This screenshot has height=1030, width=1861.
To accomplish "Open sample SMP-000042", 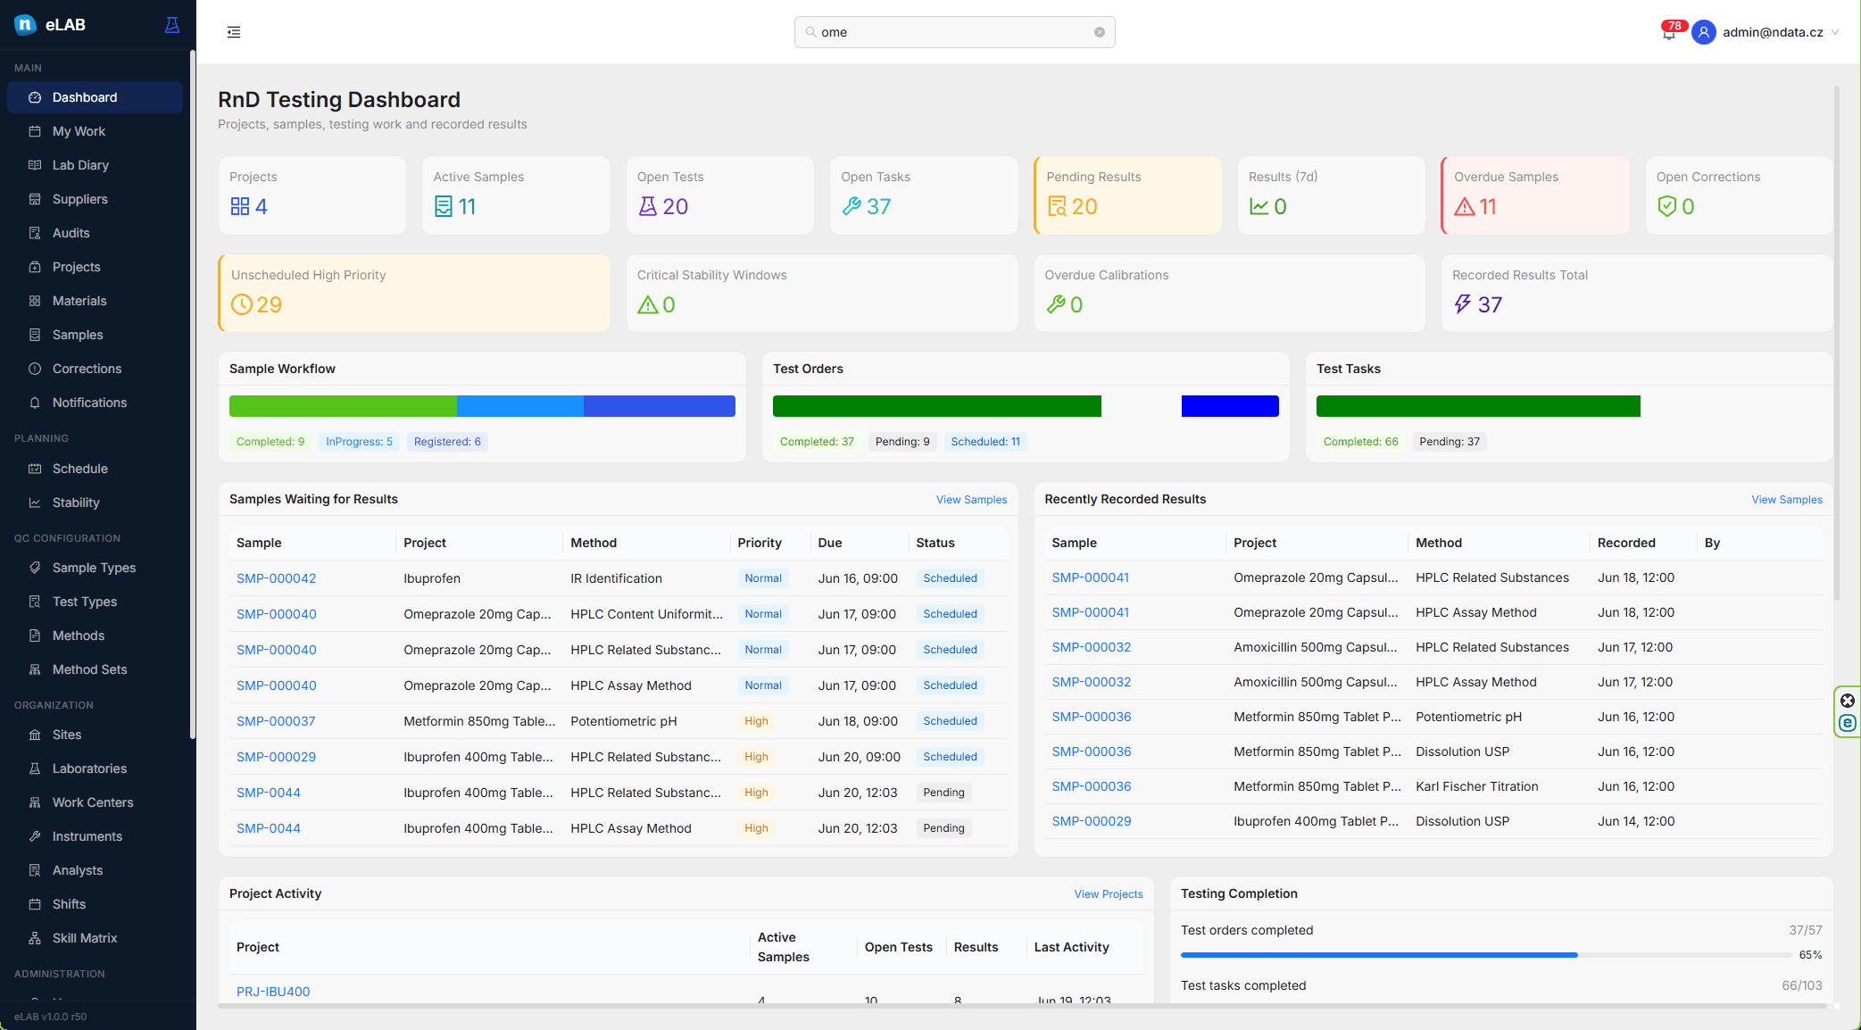I will 276,578.
